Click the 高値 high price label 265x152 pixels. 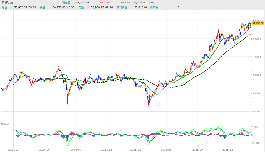click(43, 7)
